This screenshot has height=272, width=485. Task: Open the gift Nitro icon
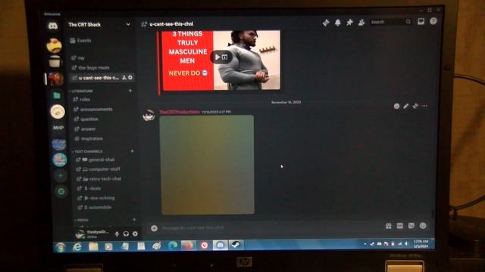[389, 227]
